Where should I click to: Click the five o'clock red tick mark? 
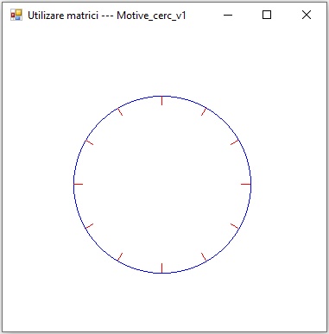(x=204, y=256)
